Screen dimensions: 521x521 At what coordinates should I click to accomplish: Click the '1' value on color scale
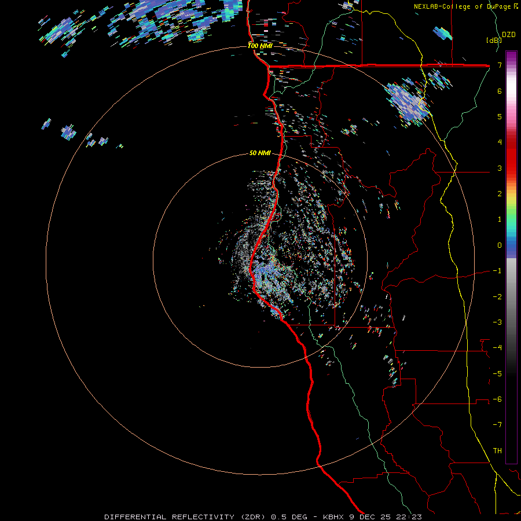coord(500,219)
